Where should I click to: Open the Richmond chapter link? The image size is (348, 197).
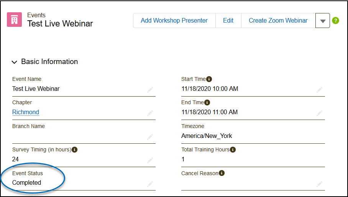(x=26, y=112)
